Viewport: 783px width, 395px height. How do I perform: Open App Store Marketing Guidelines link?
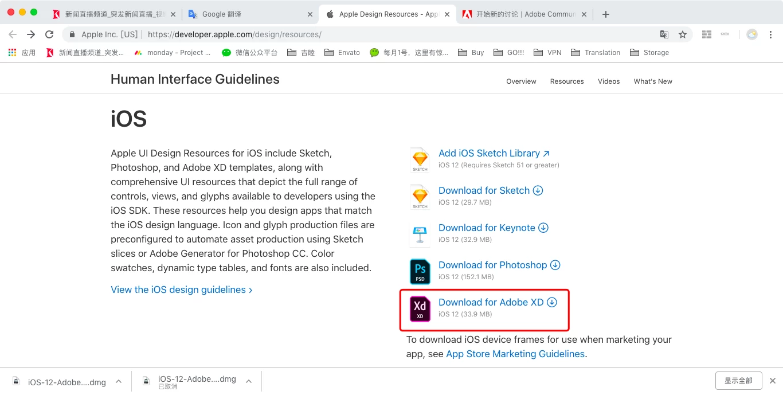[x=515, y=354]
